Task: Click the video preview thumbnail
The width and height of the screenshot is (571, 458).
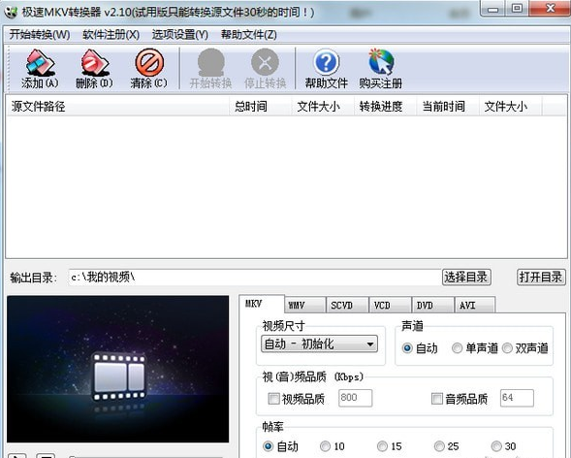Action: pyautogui.click(x=118, y=369)
